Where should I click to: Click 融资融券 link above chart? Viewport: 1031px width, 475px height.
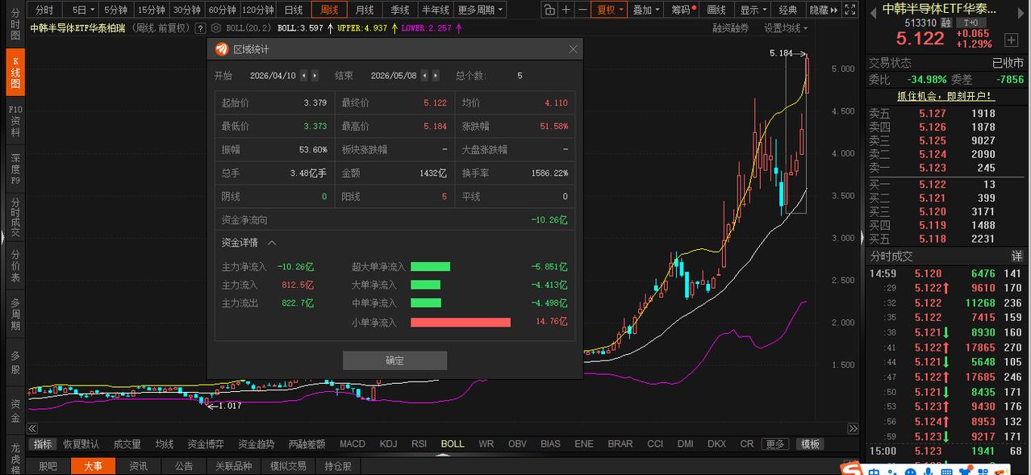(x=730, y=28)
